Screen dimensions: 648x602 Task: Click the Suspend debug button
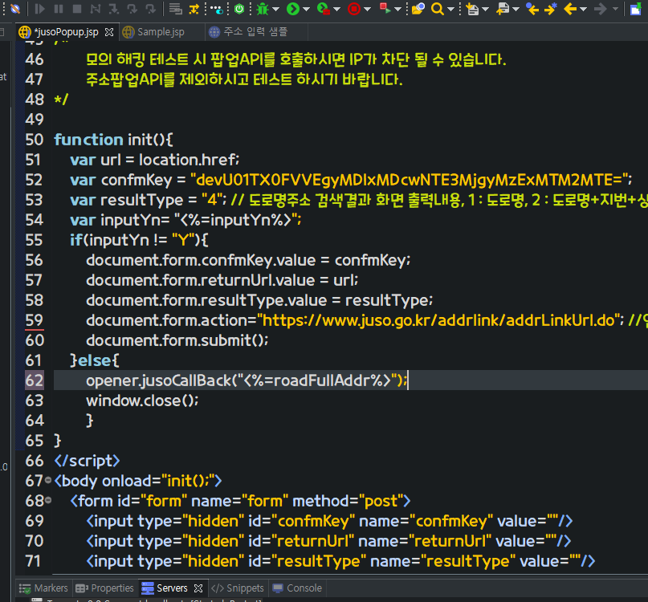(59, 9)
